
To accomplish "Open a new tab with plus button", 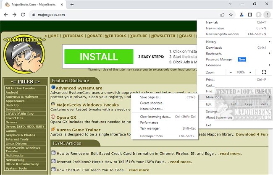I will click(x=72, y=4).
